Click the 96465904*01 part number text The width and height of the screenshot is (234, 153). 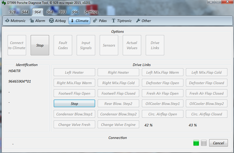pos(20,81)
